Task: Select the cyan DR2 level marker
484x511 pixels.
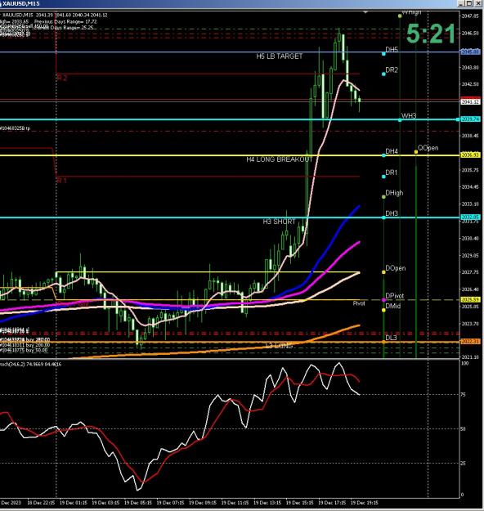Action: [x=383, y=74]
